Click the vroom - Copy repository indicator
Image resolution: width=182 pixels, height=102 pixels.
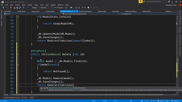click(163, 101)
